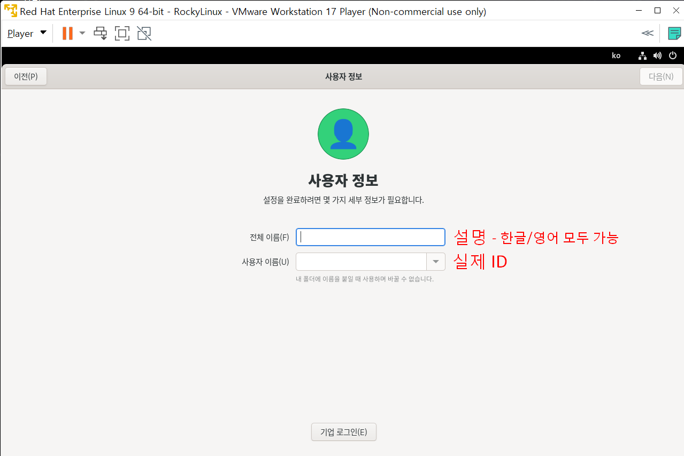This screenshot has height=456, width=684.
Task: Click the 기업 로그인(E) button
Action: (344, 432)
